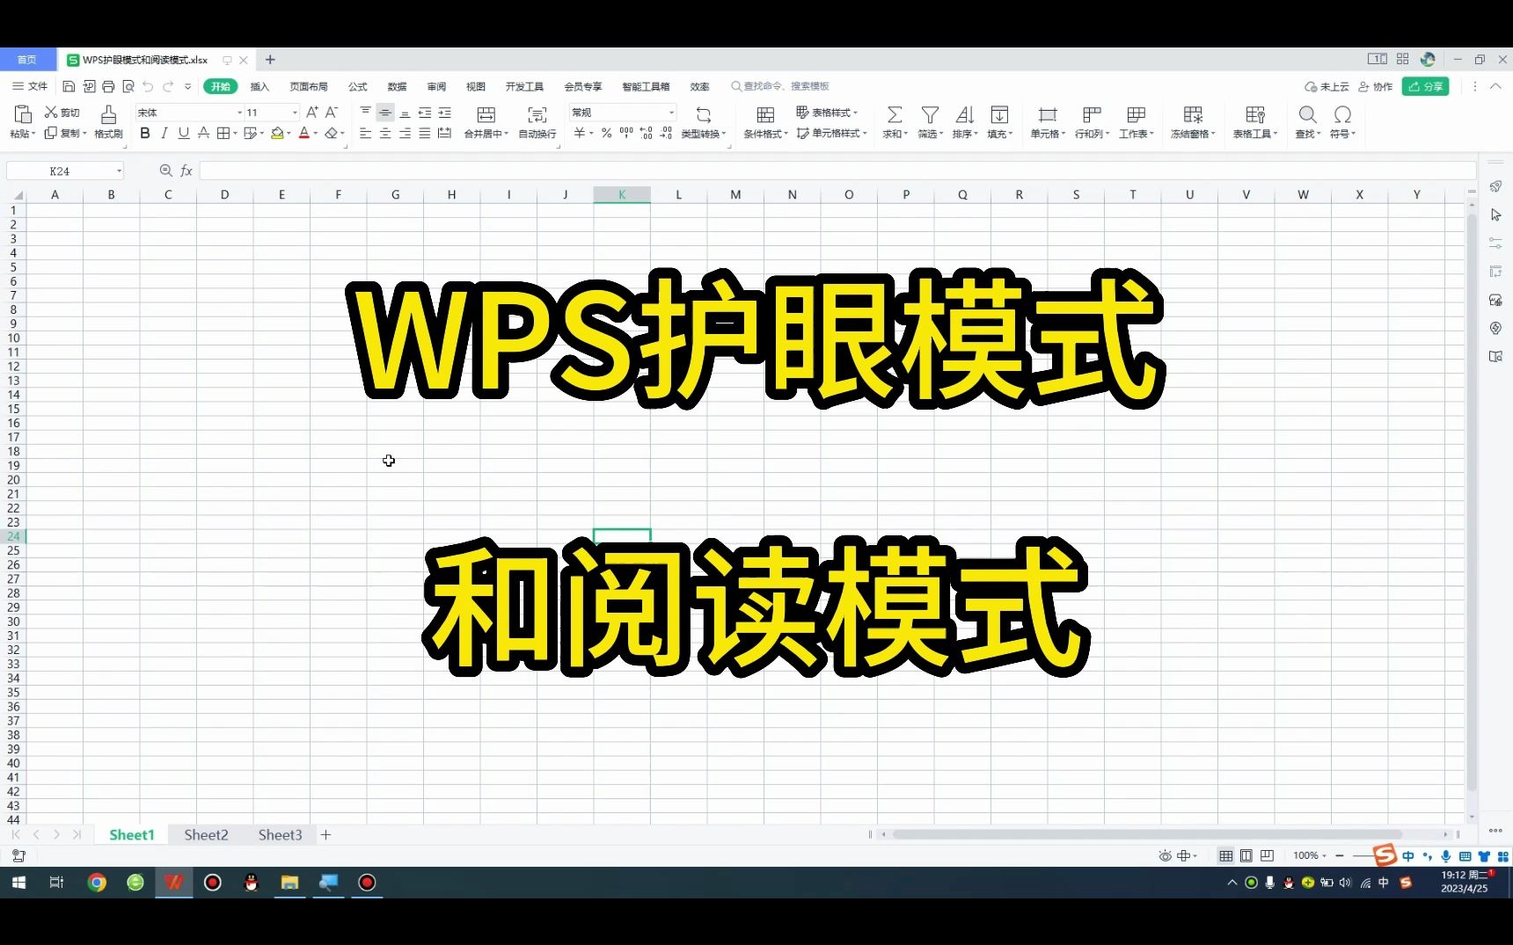The width and height of the screenshot is (1513, 945).
Task: Click the green 分享 share button
Action: point(1425,86)
